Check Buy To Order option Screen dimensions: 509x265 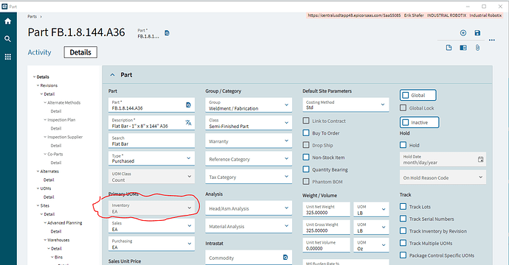pos(306,132)
